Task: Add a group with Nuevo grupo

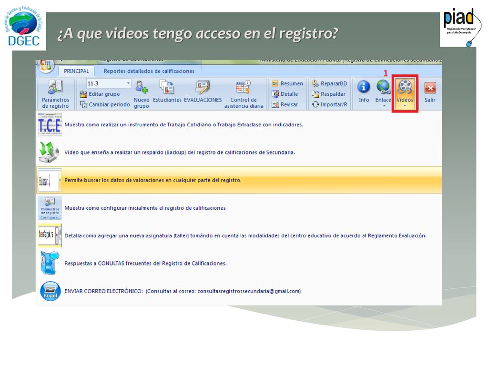Action: 142,94
